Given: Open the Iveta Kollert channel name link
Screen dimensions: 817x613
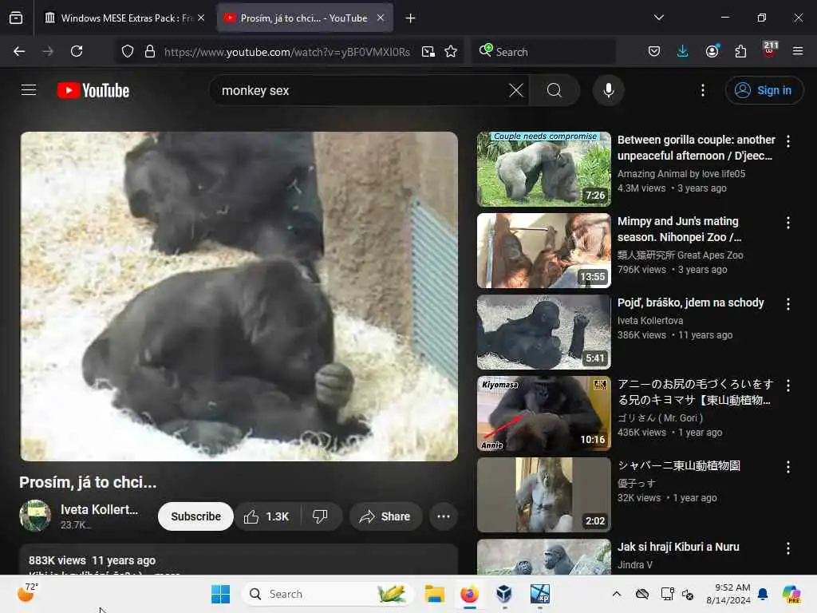Looking at the screenshot, I should pyautogui.click(x=100, y=509).
